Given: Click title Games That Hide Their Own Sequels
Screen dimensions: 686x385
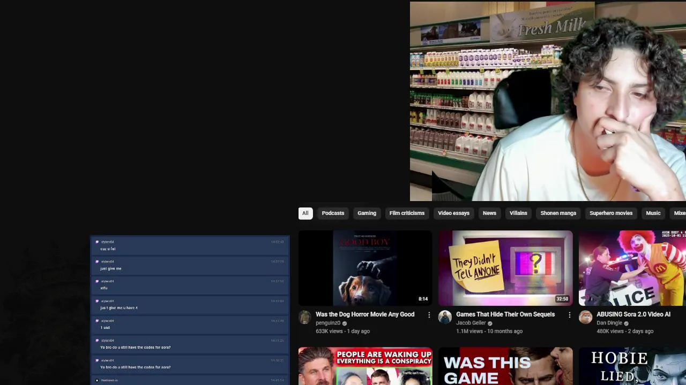Looking at the screenshot, I should click(505, 314).
